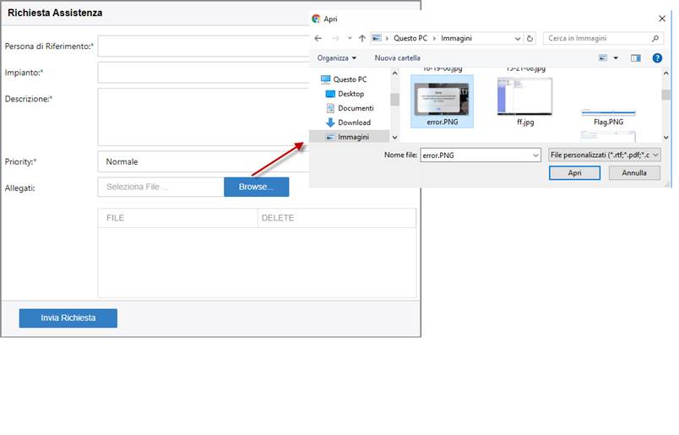Click the back navigation arrow in file dialog
Viewport: 679px width, 435px height.
click(x=318, y=38)
